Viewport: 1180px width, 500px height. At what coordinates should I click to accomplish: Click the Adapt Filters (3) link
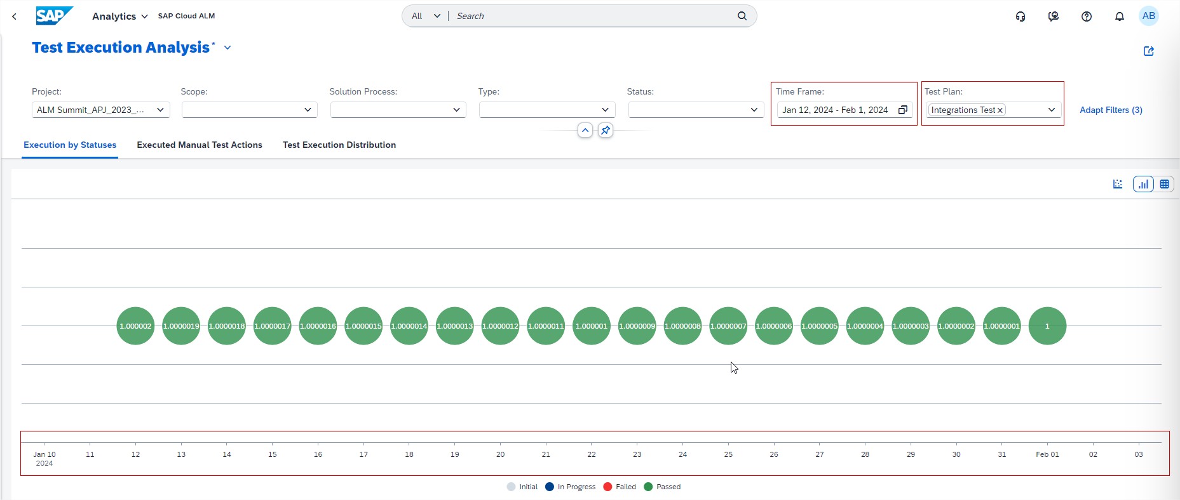[x=1111, y=110]
